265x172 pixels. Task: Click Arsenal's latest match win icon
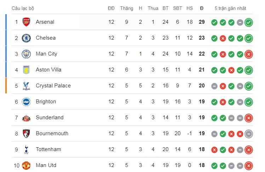click(x=249, y=22)
